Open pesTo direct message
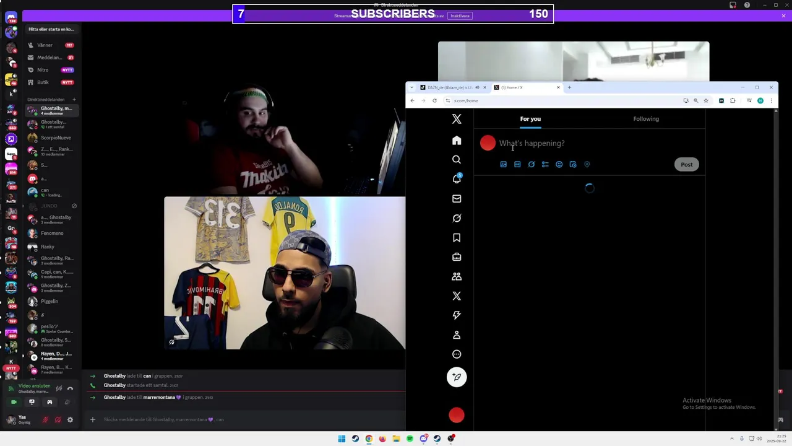This screenshot has height=446, width=792. [x=51, y=329]
